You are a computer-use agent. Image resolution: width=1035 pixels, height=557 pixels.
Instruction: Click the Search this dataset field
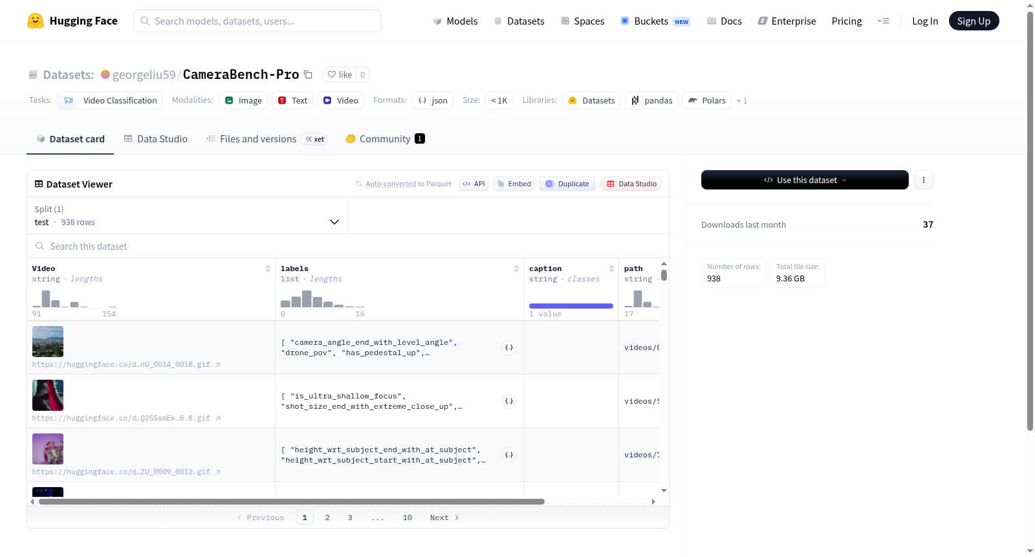click(348, 246)
